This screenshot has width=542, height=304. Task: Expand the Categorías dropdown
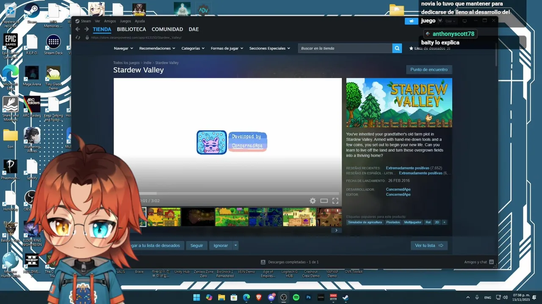point(193,48)
